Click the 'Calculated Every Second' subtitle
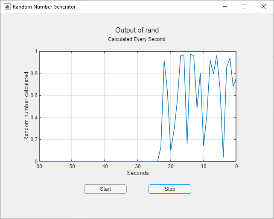The width and height of the screenshot is (274, 219). [137, 39]
